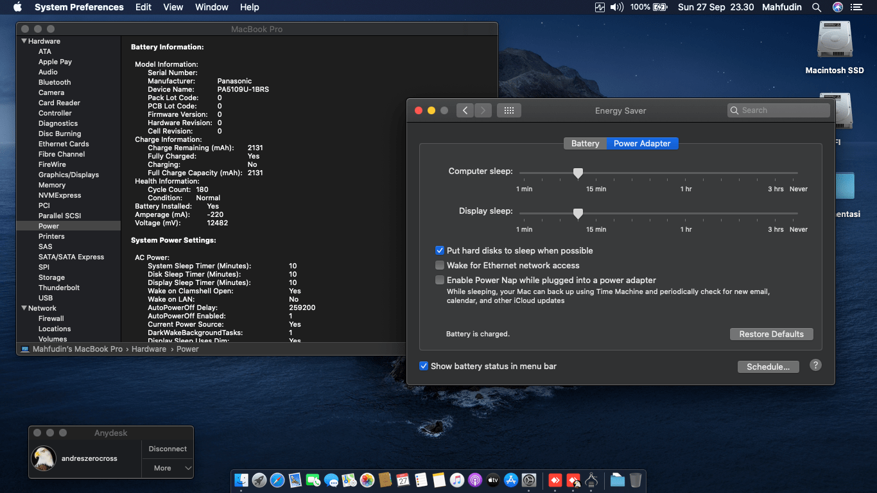Collapse the Network section triangle
The width and height of the screenshot is (877, 493).
pyautogui.click(x=24, y=308)
